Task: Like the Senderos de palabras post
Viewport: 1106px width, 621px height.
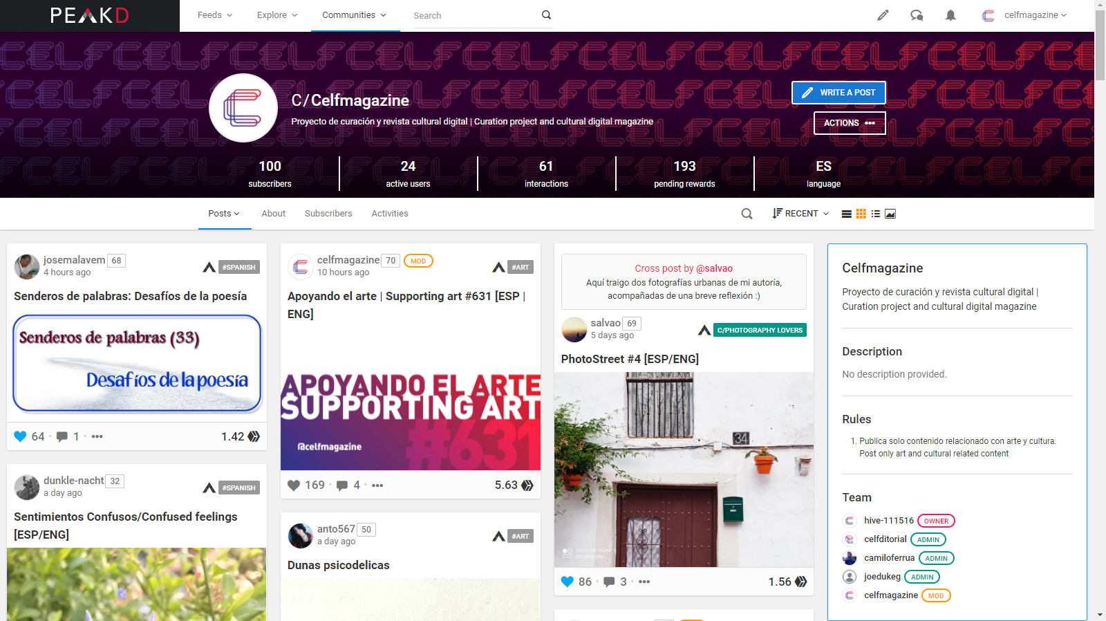Action: pyautogui.click(x=20, y=436)
